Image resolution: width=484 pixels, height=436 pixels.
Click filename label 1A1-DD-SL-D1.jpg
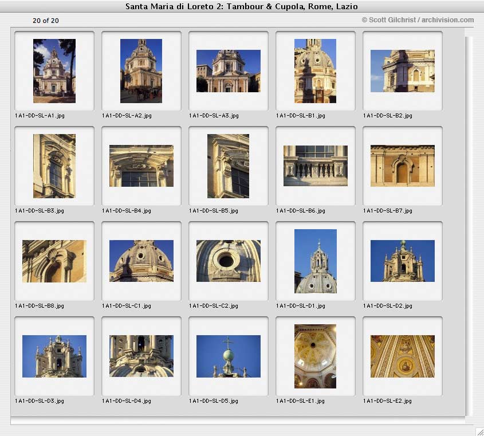[301, 306]
